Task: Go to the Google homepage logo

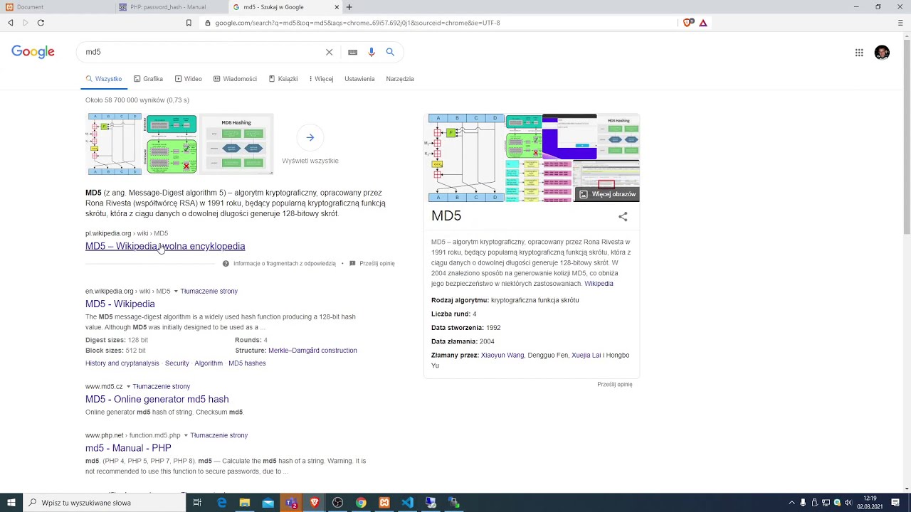Action: tap(33, 52)
